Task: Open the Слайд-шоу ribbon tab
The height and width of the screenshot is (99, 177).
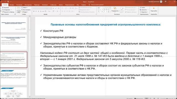Action: pos(53,5)
